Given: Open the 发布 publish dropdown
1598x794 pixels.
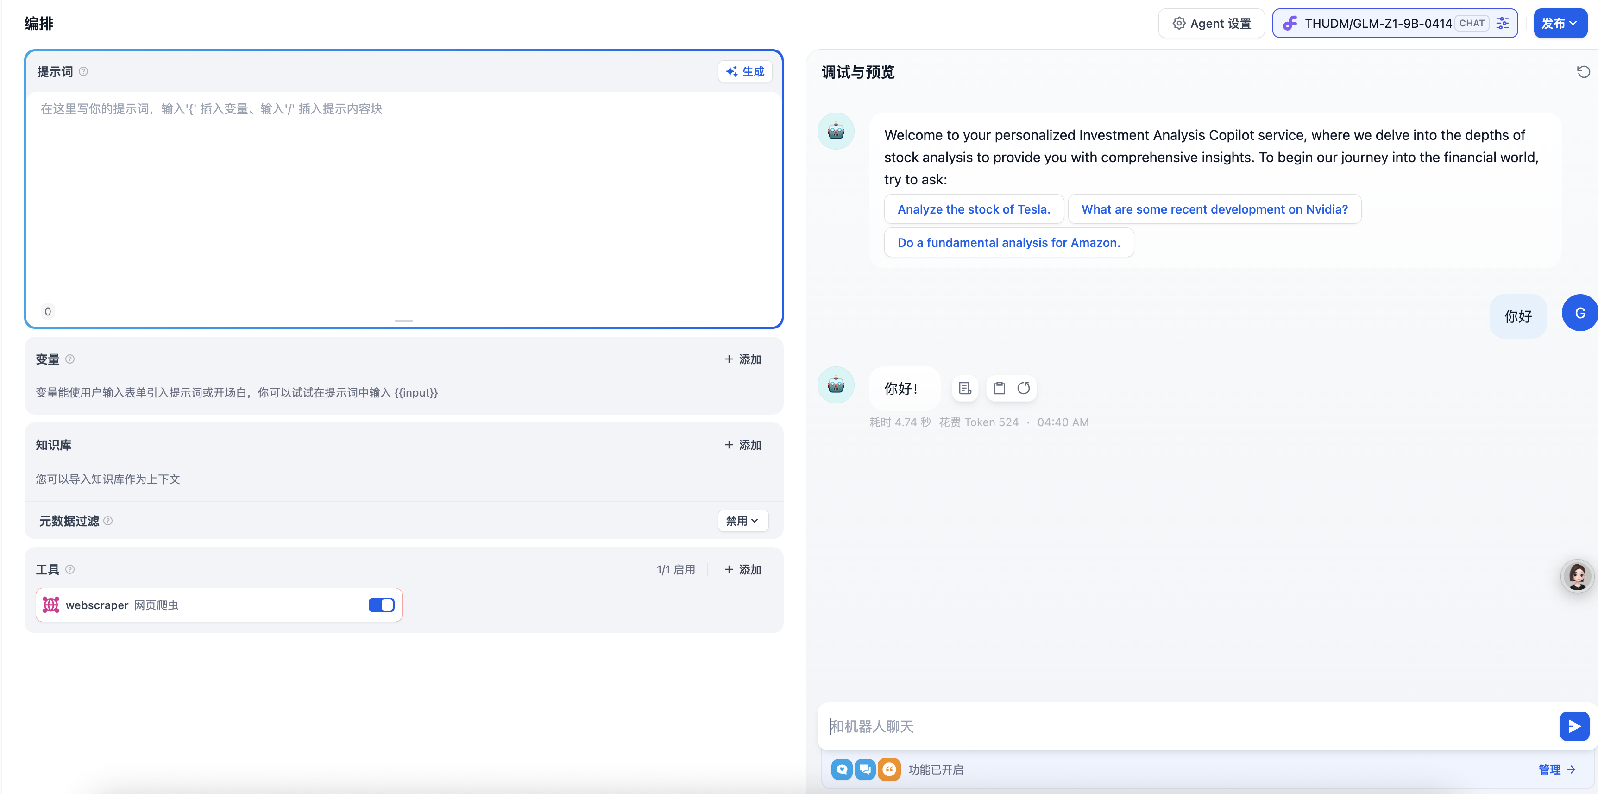Looking at the screenshot, I should coord(1560,24).
